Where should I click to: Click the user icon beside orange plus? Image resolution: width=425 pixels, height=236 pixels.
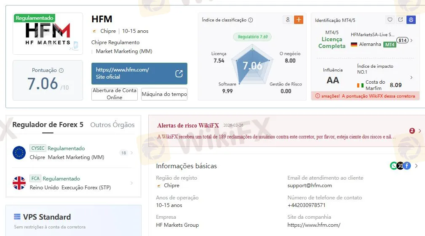(x=288, y=20)
